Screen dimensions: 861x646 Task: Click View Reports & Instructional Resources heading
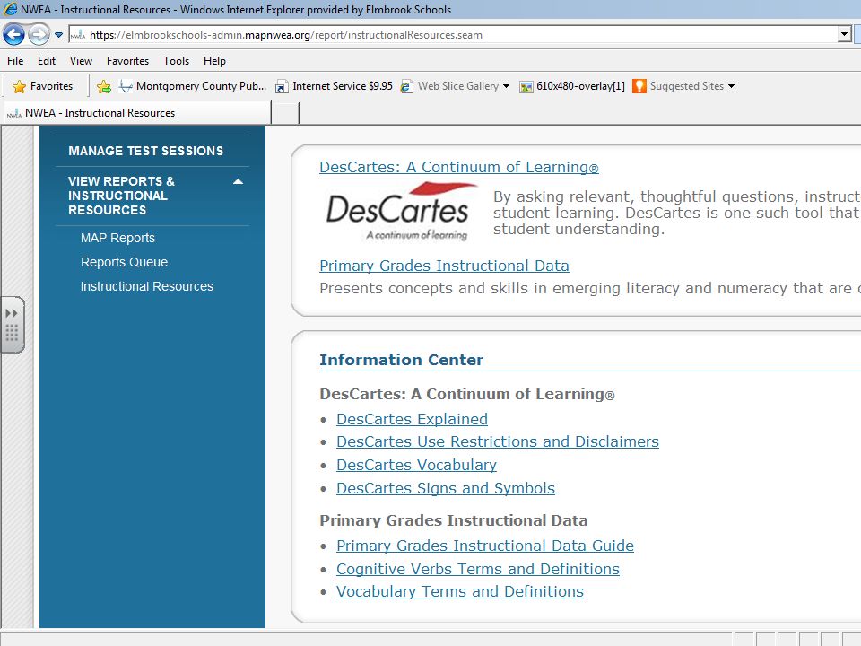(121, 196)
